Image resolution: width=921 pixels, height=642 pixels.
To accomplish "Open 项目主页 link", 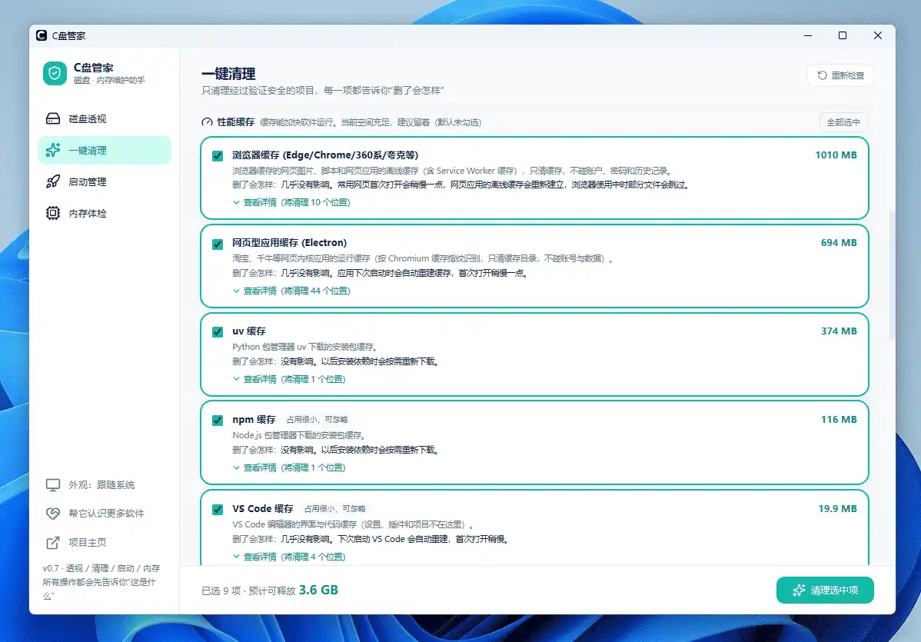I will (x=105, y=543).
